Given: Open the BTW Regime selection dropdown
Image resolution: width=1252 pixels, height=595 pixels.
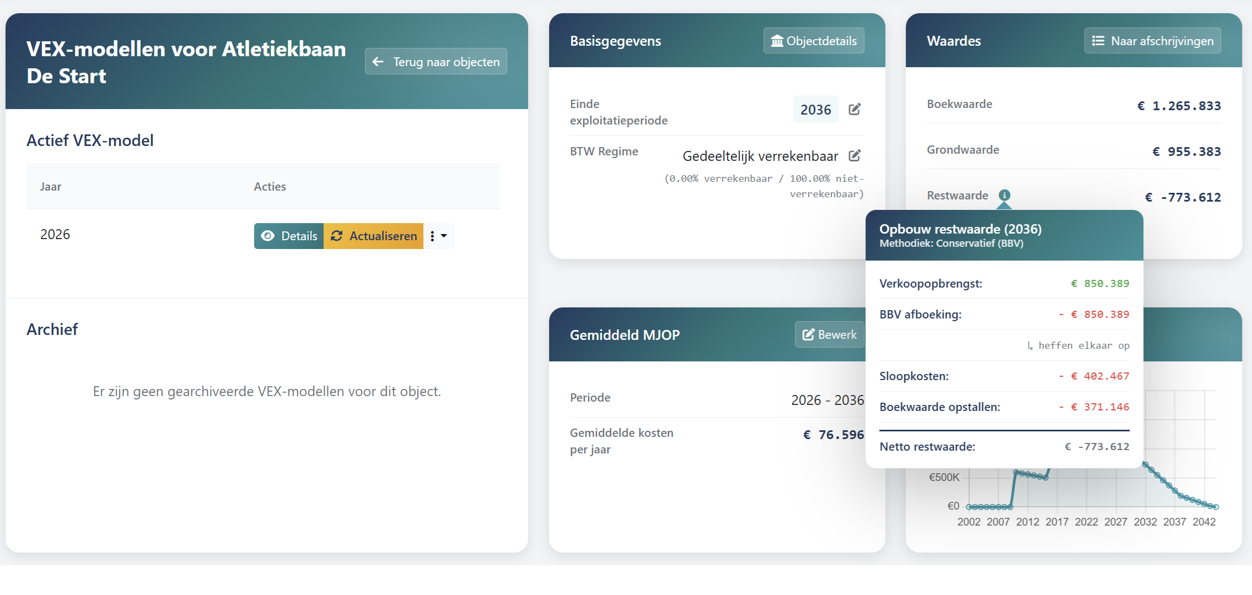Looking at the screenshot, I should (759, 155).
